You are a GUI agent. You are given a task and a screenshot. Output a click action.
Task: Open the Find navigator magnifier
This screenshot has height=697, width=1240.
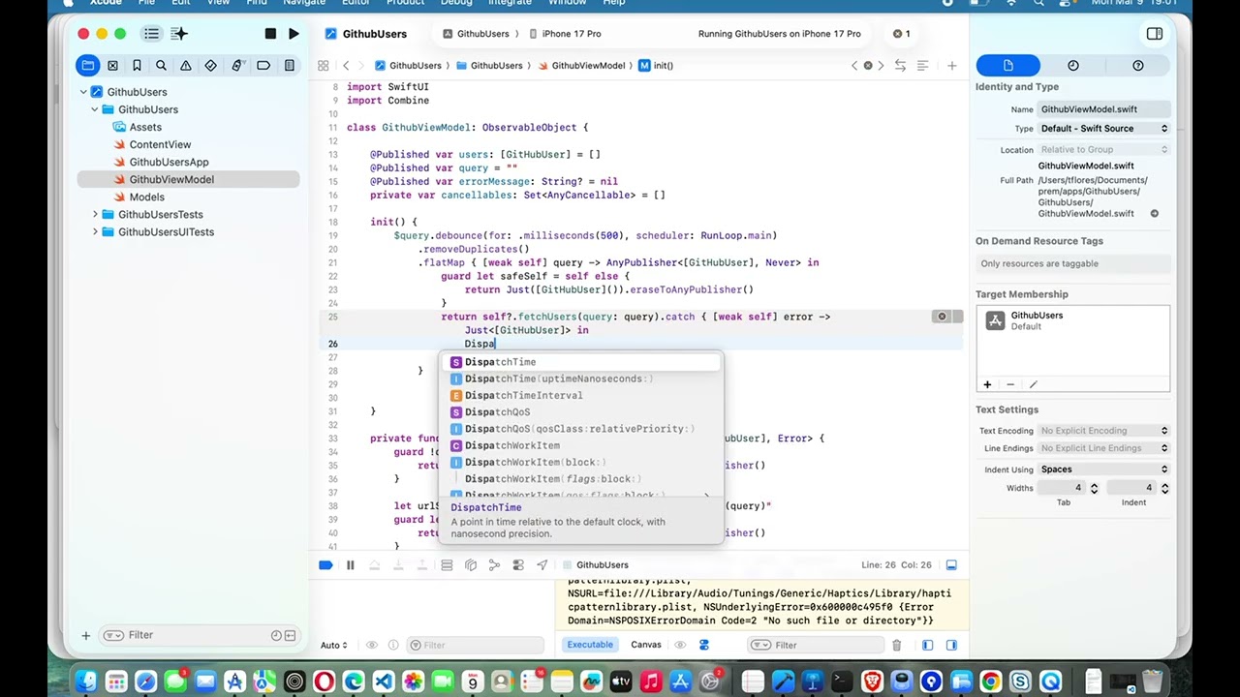pos(161,66)
